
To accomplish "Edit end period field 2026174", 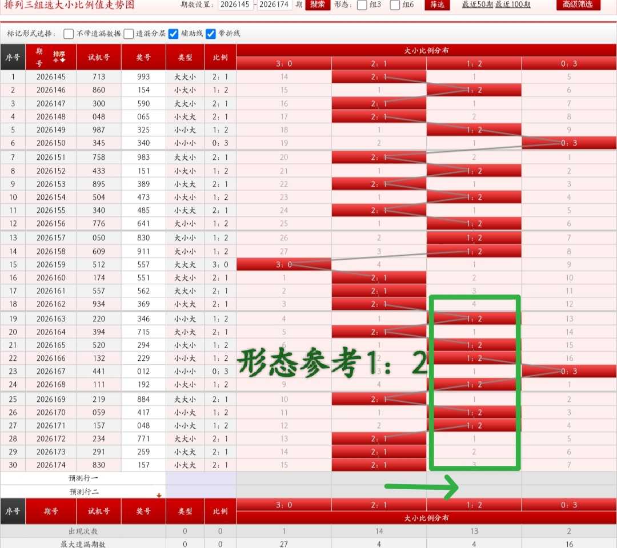I will (x=274, y=5).
